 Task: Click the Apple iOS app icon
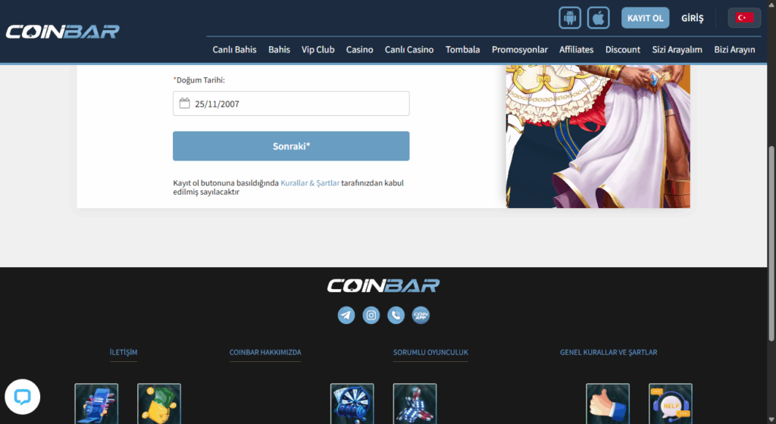tap(599, 17)
